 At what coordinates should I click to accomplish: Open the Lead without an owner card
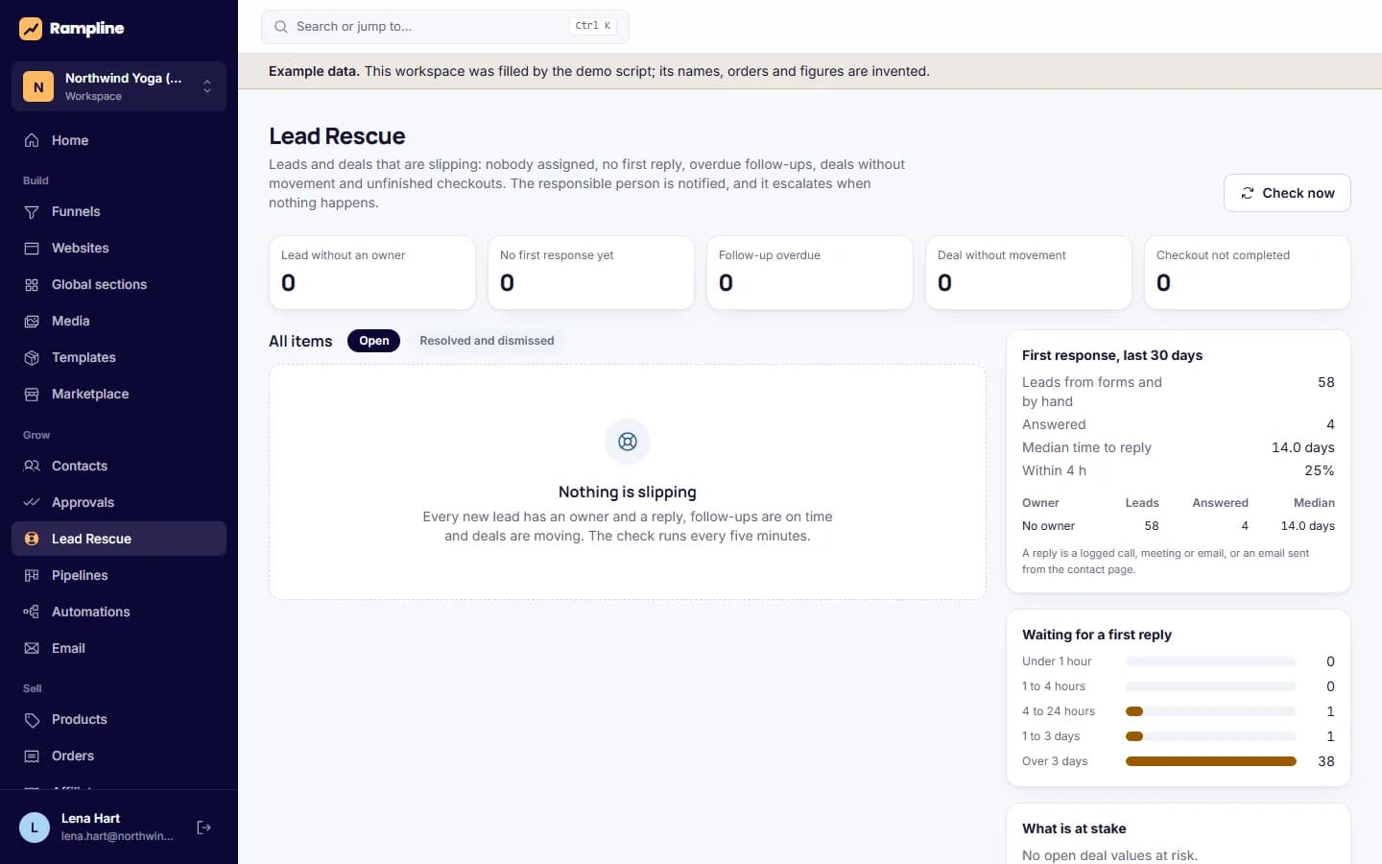click(x=372, y=273)
